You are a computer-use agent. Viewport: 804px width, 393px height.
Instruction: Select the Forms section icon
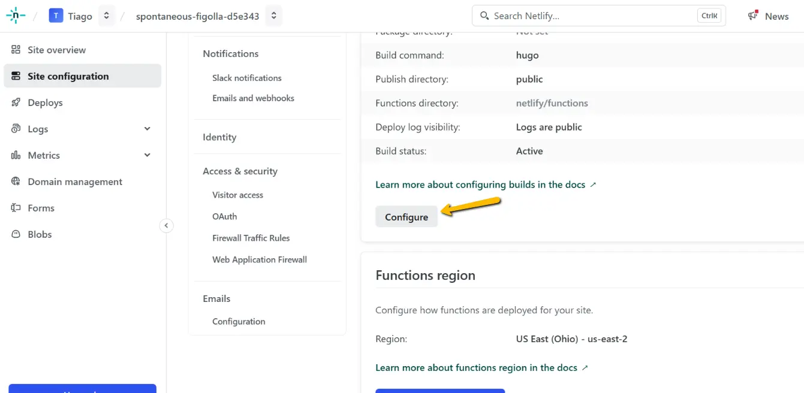[16, 208]
